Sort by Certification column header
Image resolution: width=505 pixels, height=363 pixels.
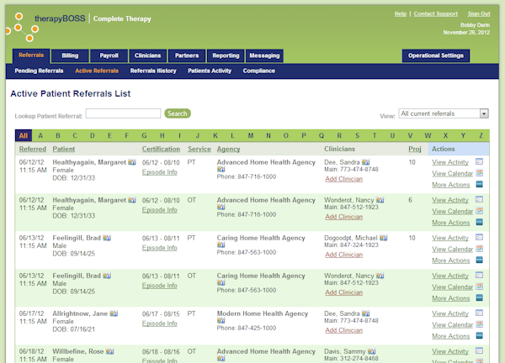tap(161, 150)
